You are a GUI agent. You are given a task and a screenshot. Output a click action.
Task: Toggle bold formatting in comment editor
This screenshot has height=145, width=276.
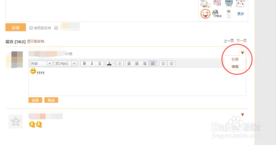tap(84, 63)
